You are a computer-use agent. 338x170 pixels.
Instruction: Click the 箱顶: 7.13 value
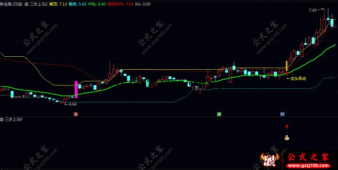(x=58, y=4)
